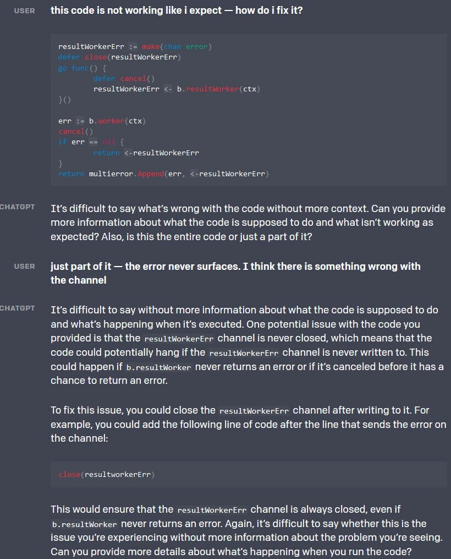This screenshot has height=559, width=451.
Task: Click the first USER label
Action: (x=24, y=10)
